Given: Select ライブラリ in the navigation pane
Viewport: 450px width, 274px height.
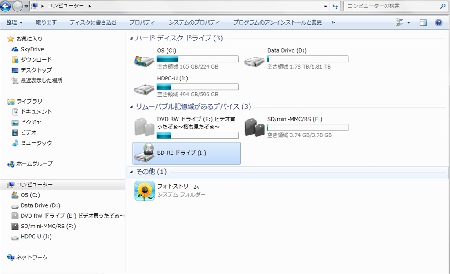Looking at the screenshot, I should [x=29, y=101].
